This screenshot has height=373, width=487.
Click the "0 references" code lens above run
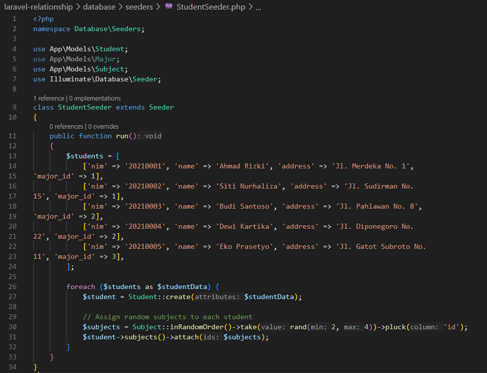(x=66, y=127)
